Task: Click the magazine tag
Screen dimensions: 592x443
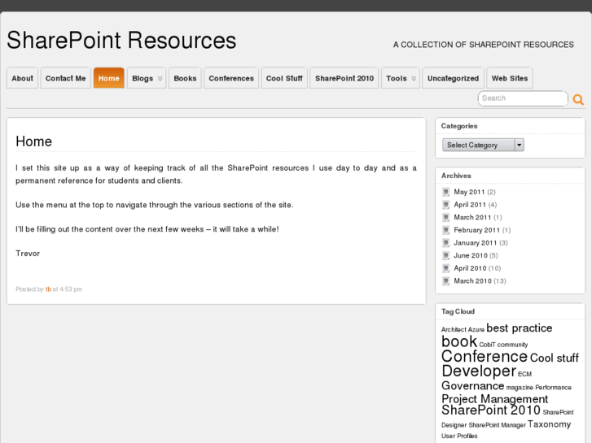Action: tap(520, 388)
